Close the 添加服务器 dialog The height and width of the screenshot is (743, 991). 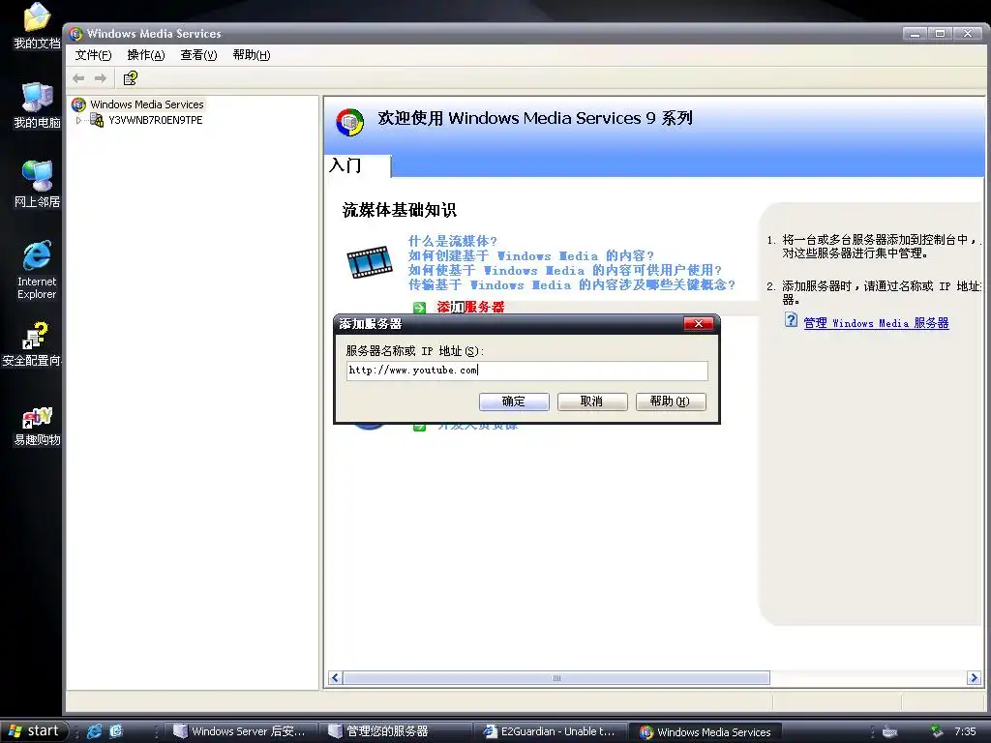[x=699, y=323]
